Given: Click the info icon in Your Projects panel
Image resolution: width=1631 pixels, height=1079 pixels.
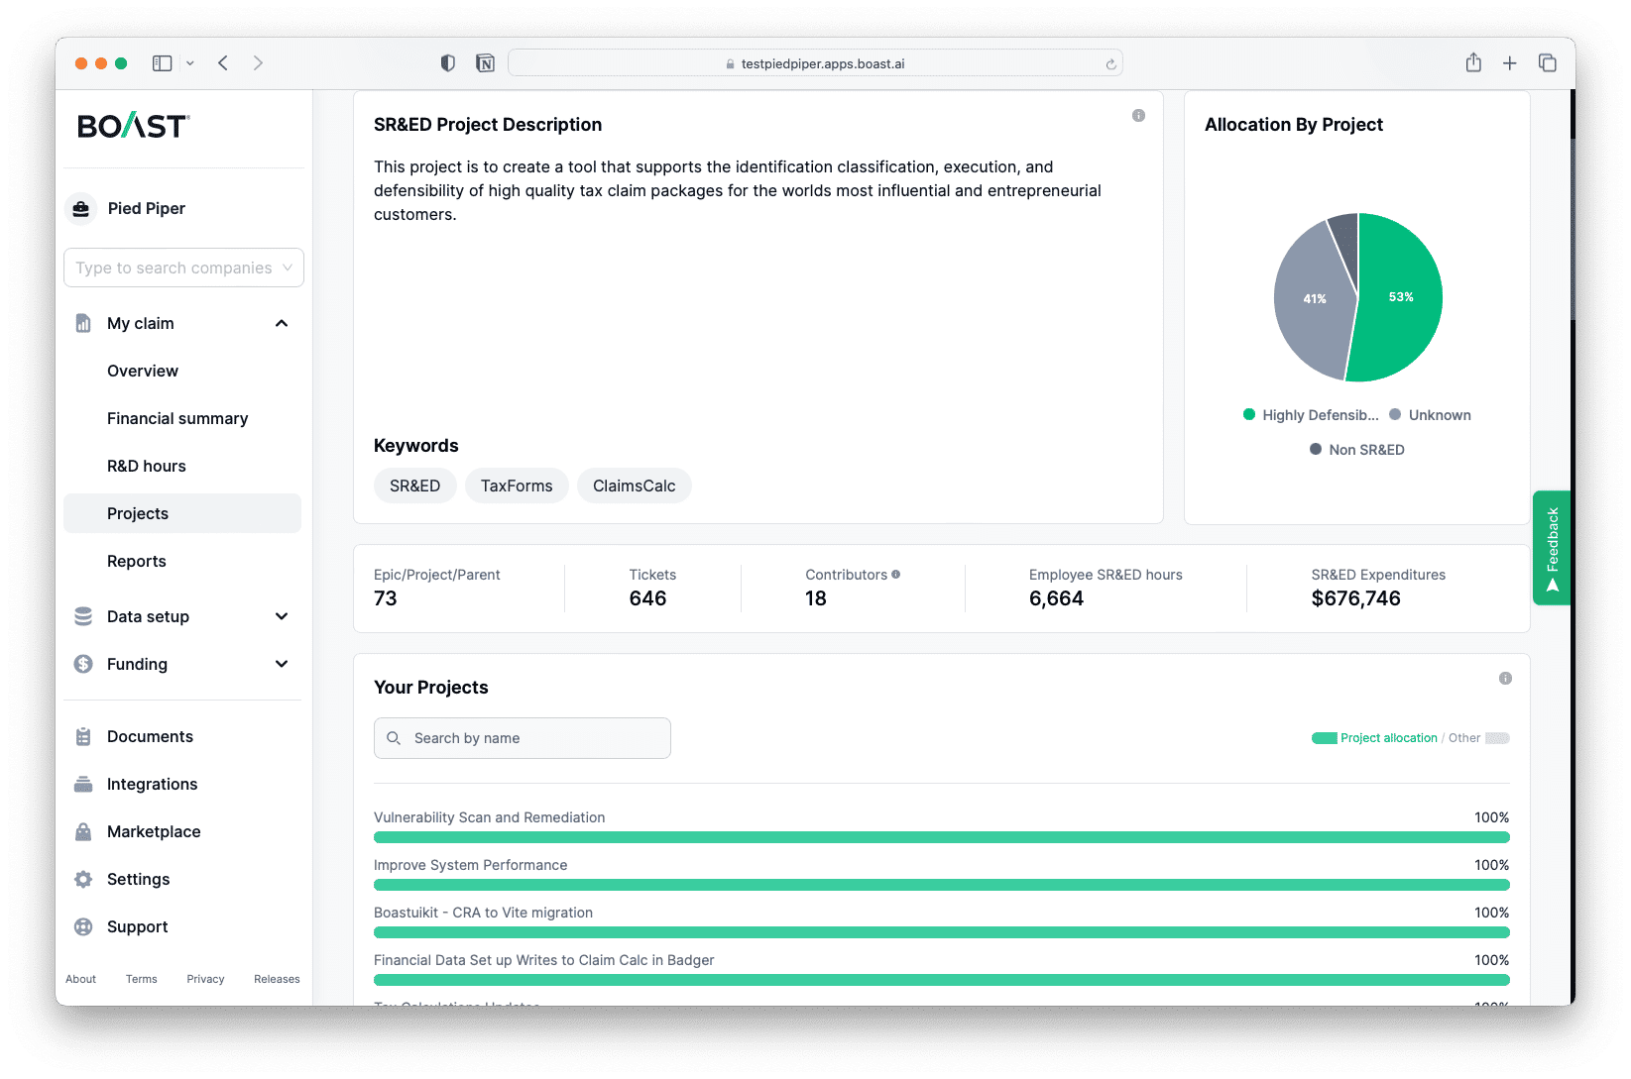Looking at the screenshot, I should pos(1505,679).
